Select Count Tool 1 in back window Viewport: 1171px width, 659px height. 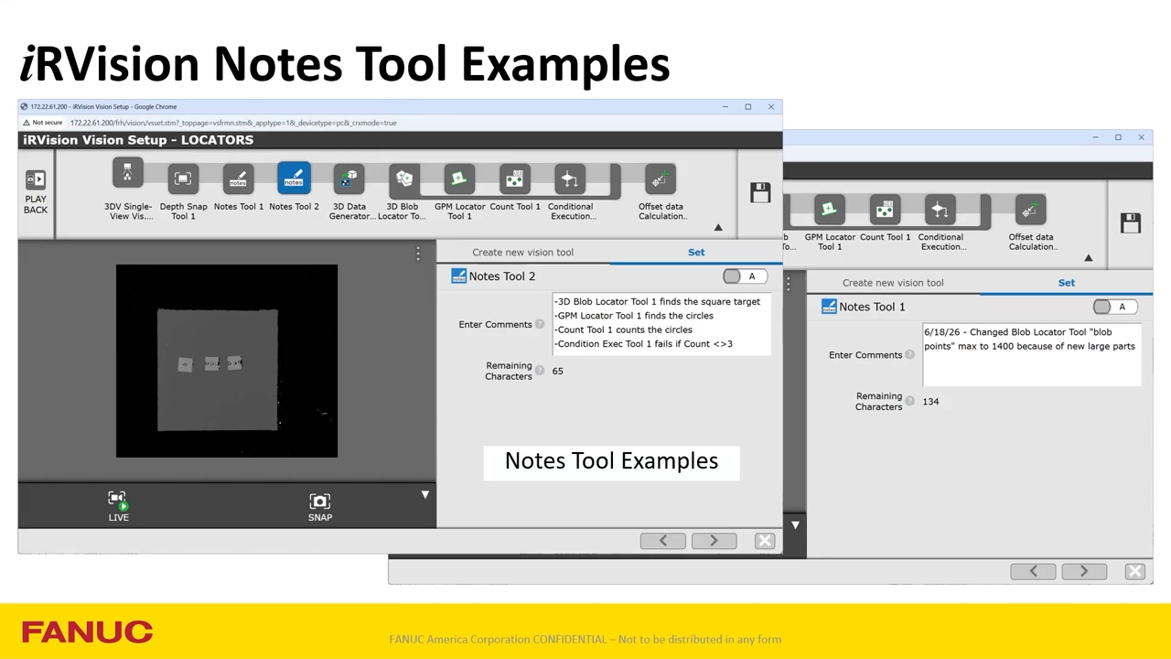884,210
